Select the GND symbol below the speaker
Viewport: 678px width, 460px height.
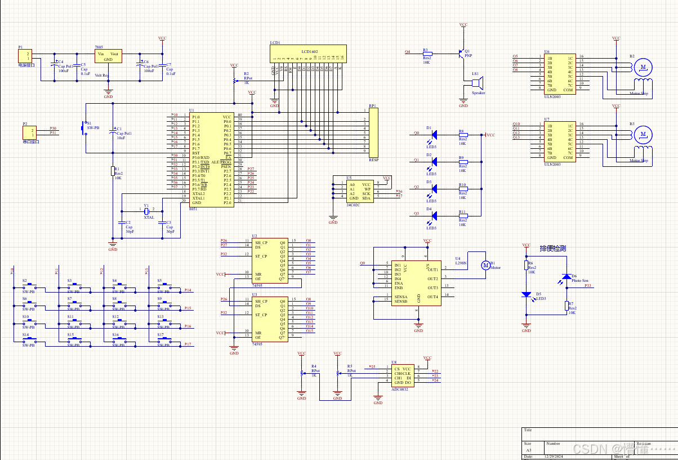point(463,103)
